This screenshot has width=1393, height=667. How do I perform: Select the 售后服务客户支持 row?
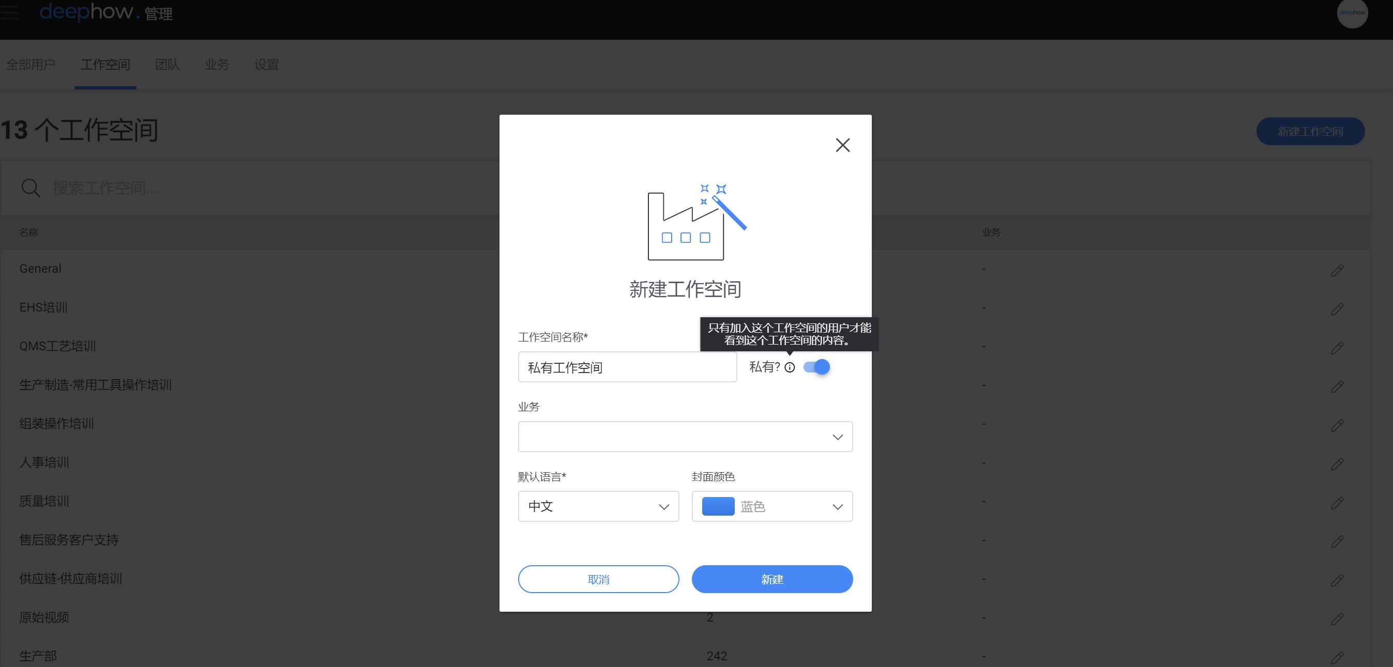tap(685, 540)
